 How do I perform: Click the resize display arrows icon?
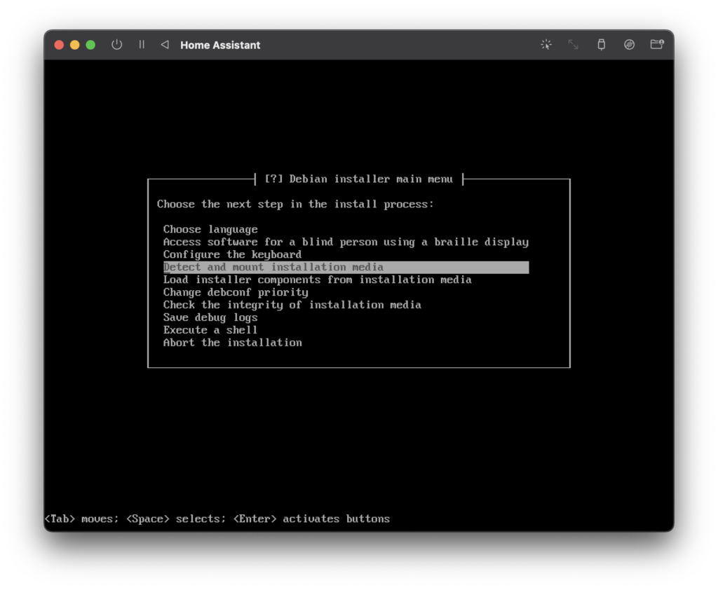pyautogui.click(x=574, y=44)
